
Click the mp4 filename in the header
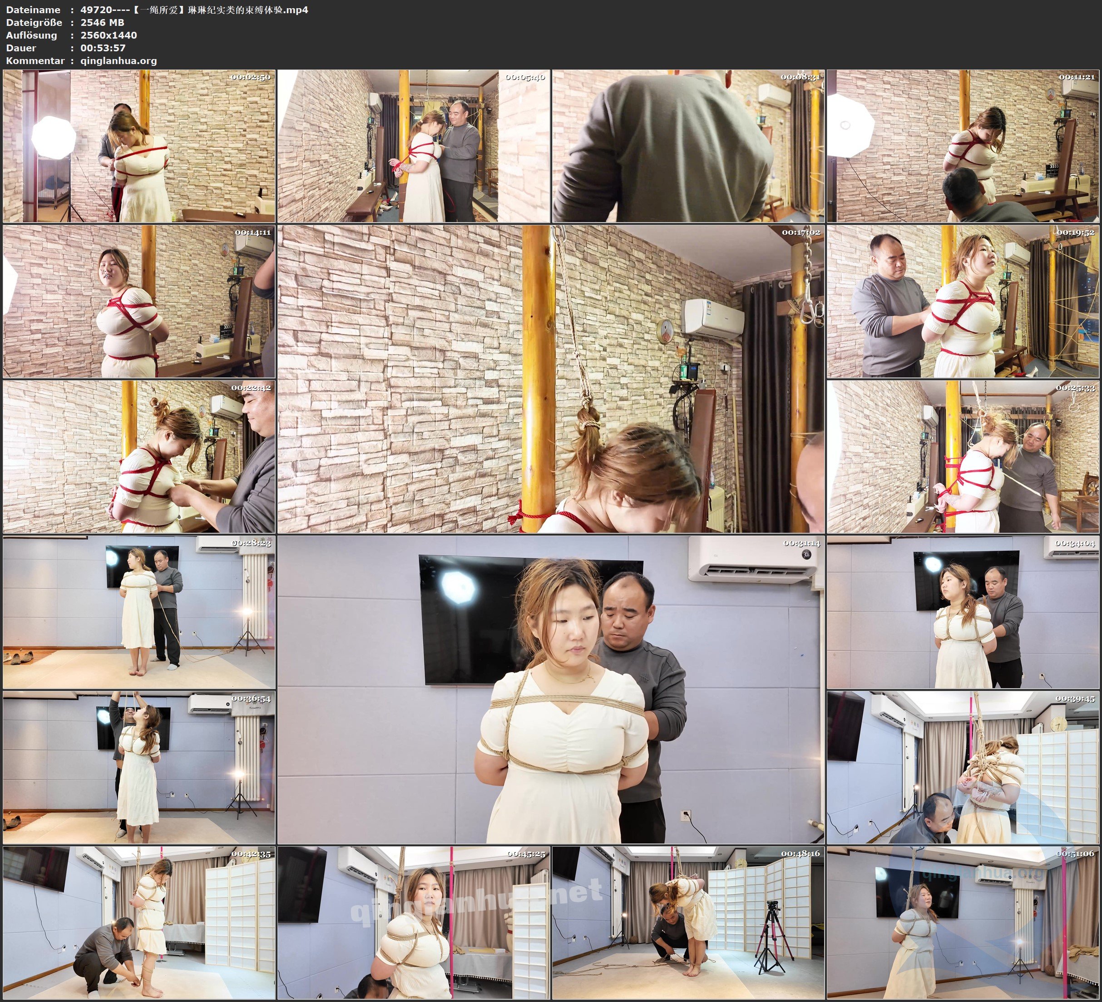click(194, 9)
